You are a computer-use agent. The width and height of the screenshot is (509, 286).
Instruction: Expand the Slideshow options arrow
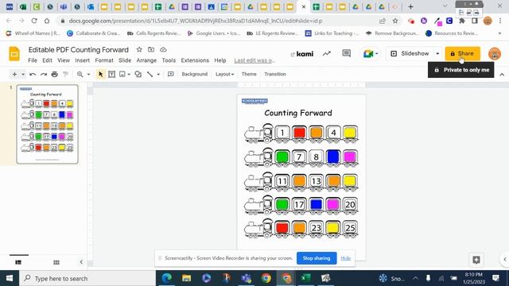pyautogui.click(x=437, y=53)
